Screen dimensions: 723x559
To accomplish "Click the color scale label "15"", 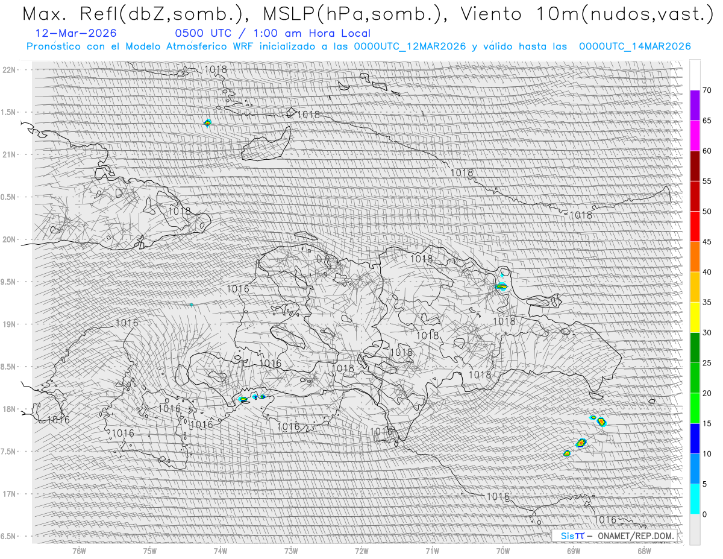I will 707,423.
